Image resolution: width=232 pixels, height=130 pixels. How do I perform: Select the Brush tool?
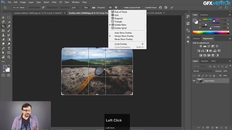click(x=9, y=31)
